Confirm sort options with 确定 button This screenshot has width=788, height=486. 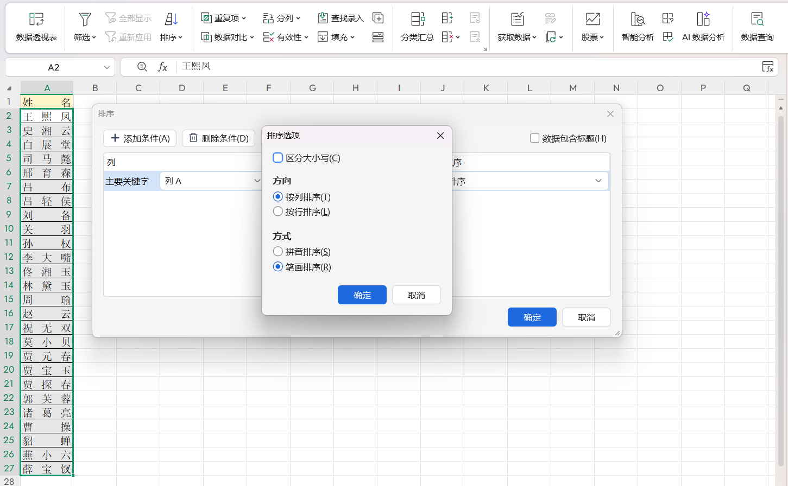tap(362, 295)
